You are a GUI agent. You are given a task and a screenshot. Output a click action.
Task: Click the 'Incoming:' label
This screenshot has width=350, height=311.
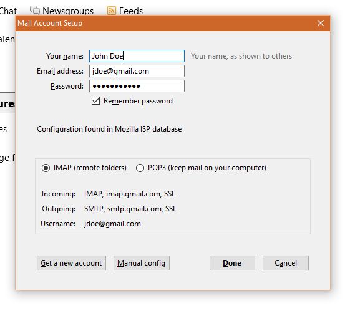[59, 194]
